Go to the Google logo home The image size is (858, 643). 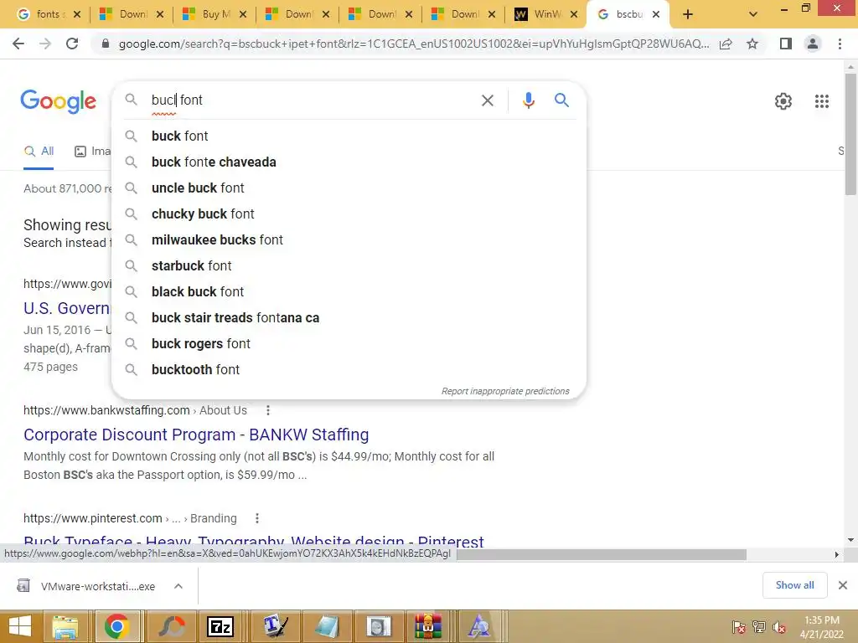tap(58, 101)
